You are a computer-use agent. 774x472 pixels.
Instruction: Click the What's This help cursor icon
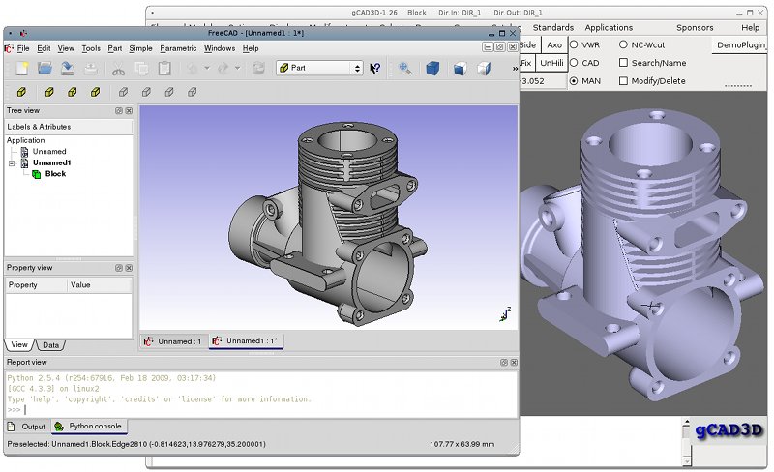(374, 68)
